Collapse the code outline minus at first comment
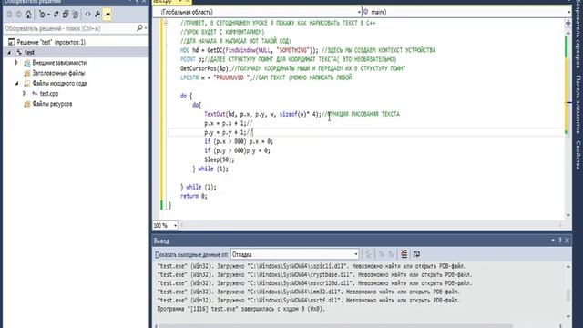This screenshot has width=583, height=328. (x=166, y=23)
